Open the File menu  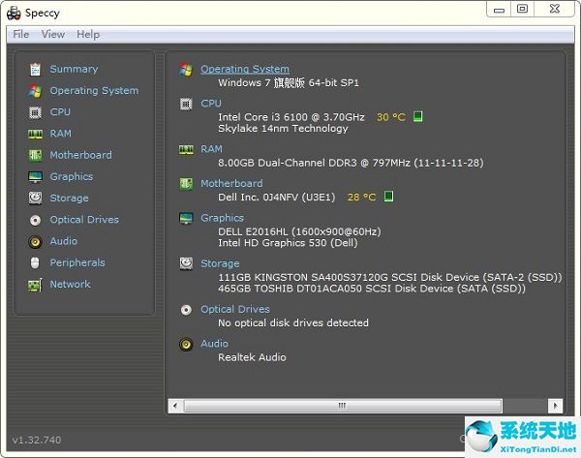(20, 34)
